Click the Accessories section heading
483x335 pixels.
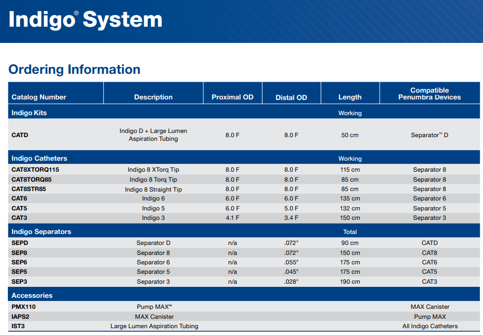[x=32, y=295]
